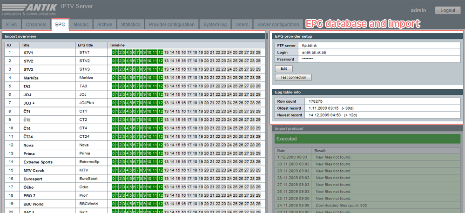Open the Statistics tab
The image size is (465, 213).
[x=130, y=25]
